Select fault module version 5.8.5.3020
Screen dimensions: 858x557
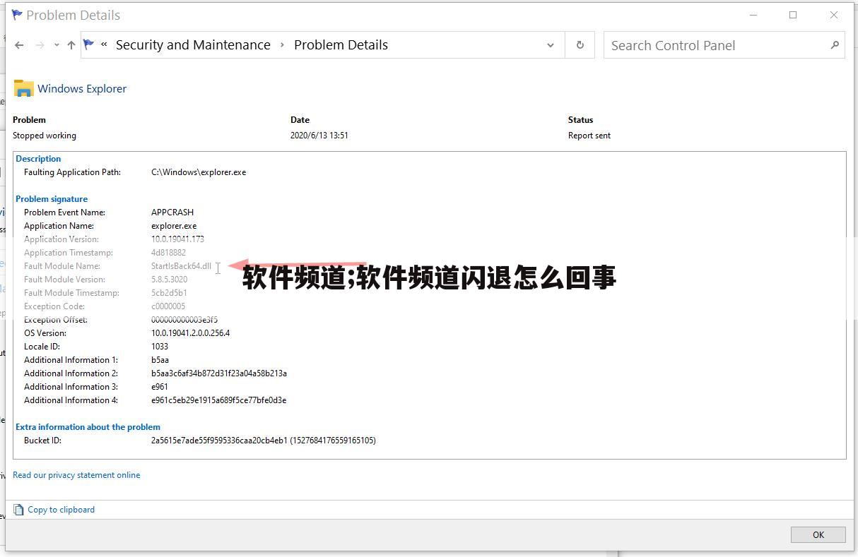tap(169, 280)
